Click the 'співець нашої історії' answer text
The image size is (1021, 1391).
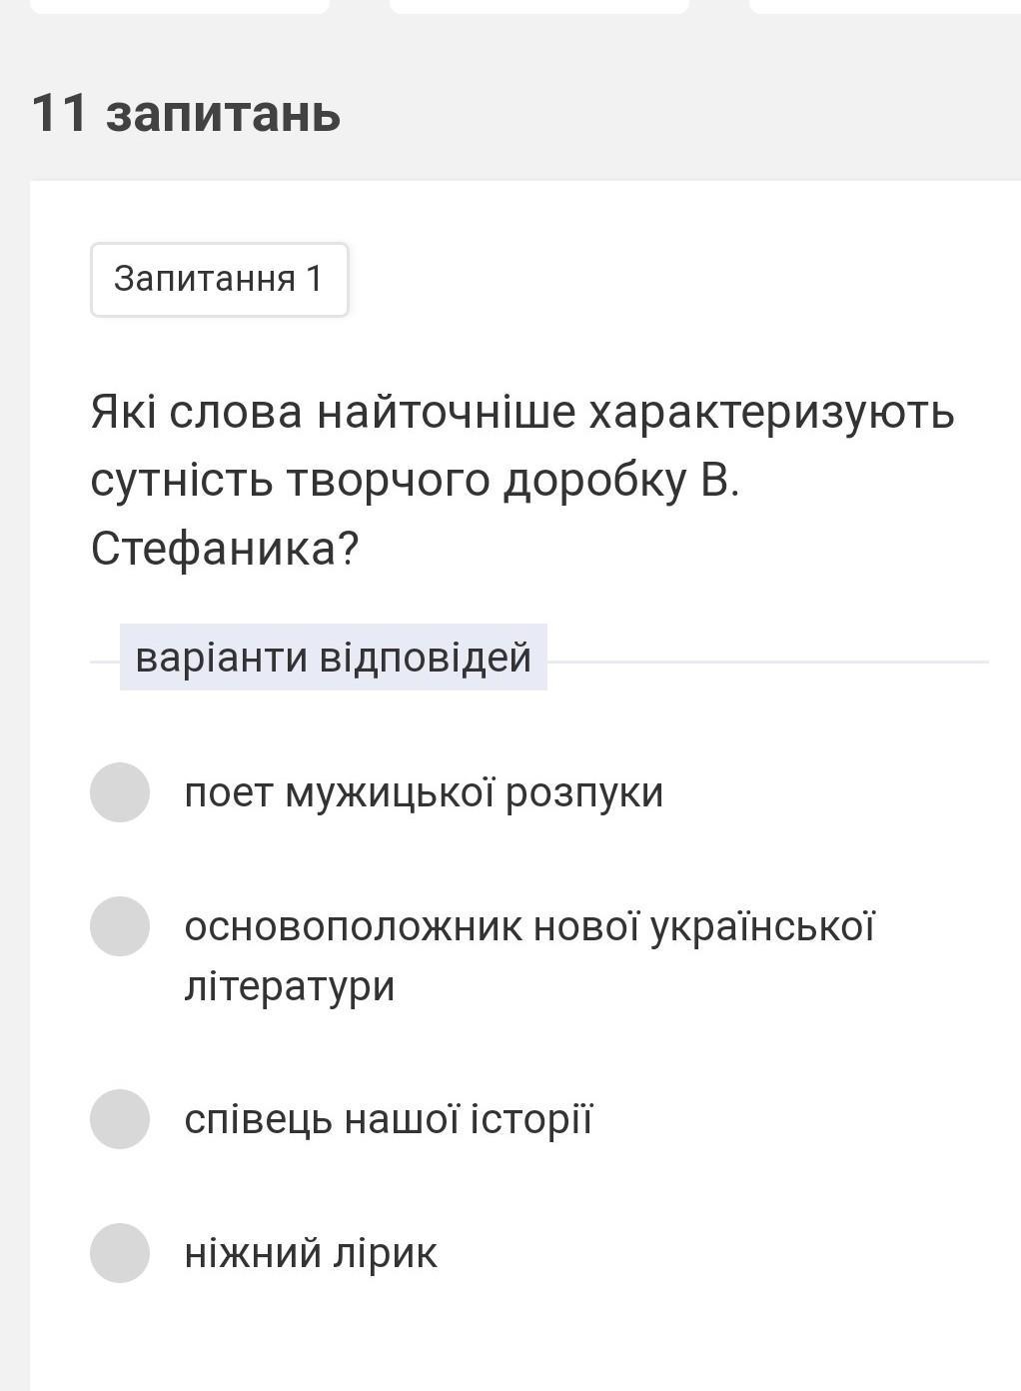tap(389, 1119)
